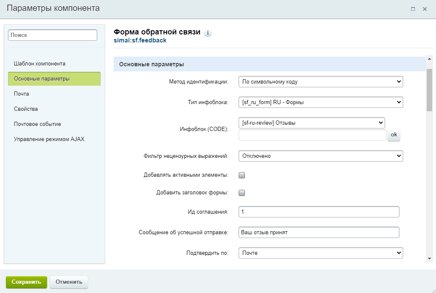The height and width of the screenshot is (293, 436).
Task: Toggle 'Добавить заголовок формы' checkbox
Action: [242, 193]
